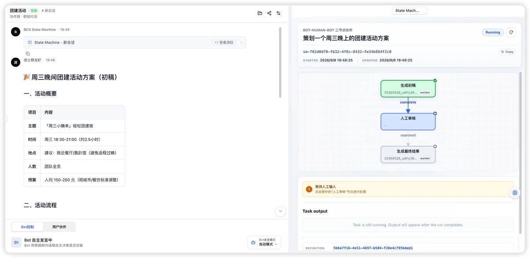Open the folder icon in chat header
This screenshot has width=530, height=258.
260,13
